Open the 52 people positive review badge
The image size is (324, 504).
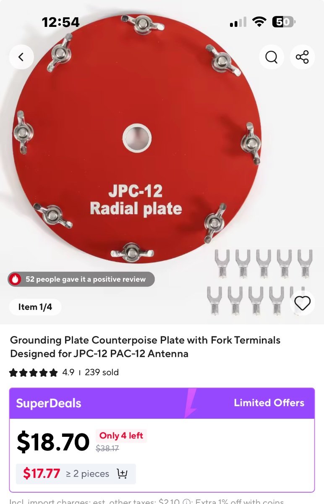(x=81, y=279)
